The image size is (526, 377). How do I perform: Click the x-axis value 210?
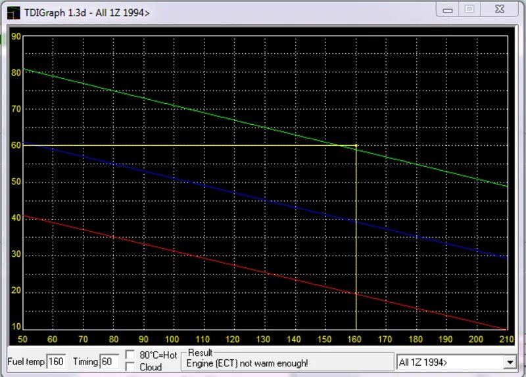pos(506,340)
